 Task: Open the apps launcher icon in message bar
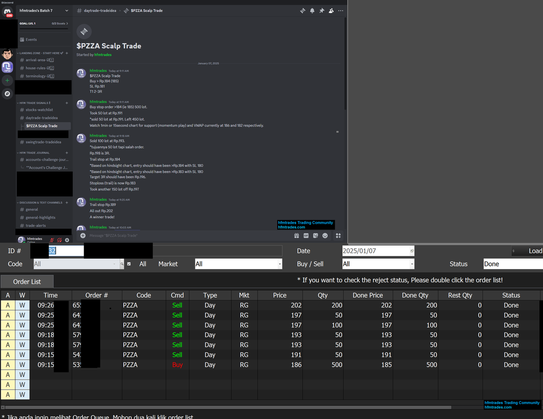338,236
